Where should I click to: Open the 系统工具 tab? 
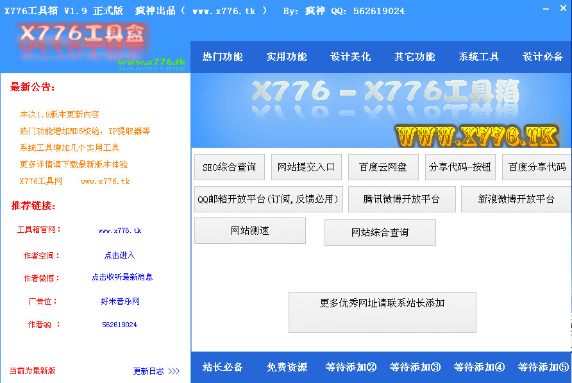point(478,56)
